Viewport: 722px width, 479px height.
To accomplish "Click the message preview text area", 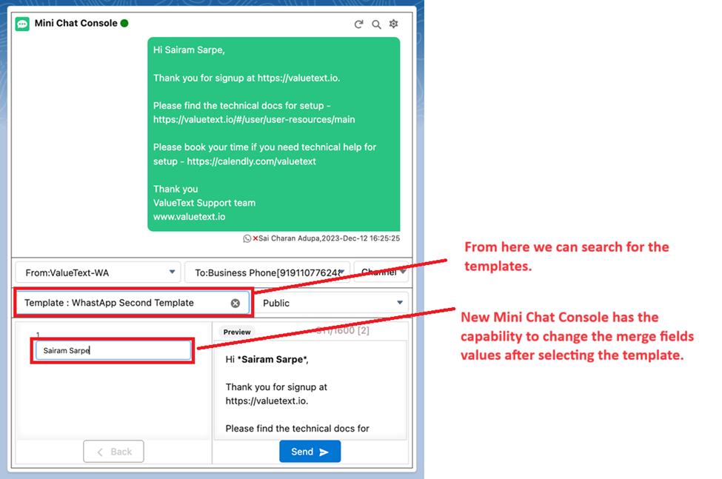I will [x=310, y=392].
